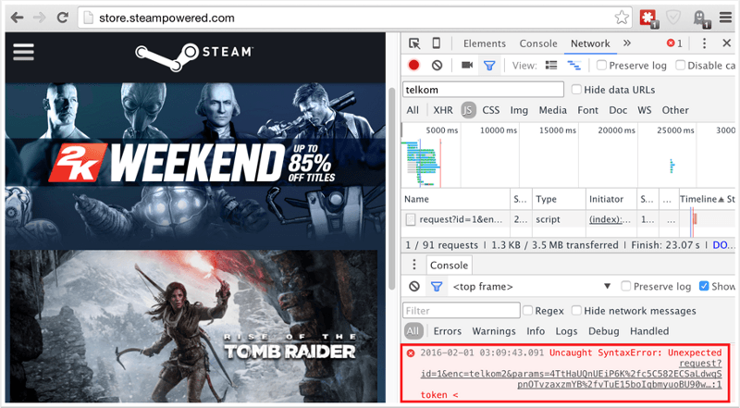The image size is (740, 408).
Task: Select the Console drawer tab
Action: click(x=449, y=266)
